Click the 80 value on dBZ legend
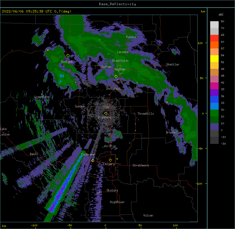 pos(222,21)
